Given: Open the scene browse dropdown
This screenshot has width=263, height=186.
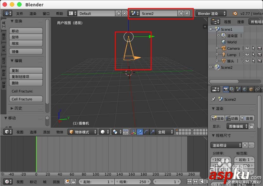Looking at the screenshot, I should pyautogui.click(x=135, y=13).
